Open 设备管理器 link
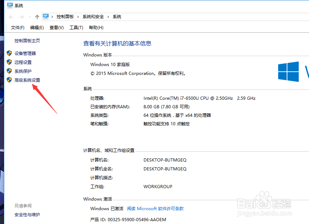 pos(25,53)
